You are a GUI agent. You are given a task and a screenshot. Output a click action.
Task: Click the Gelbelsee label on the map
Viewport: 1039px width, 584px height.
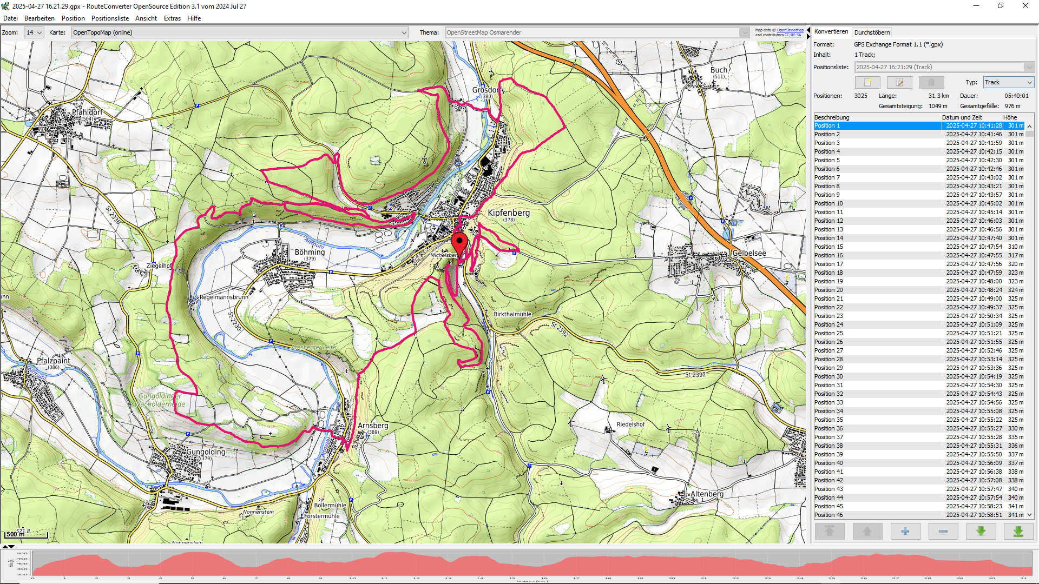tap(749, 253)
